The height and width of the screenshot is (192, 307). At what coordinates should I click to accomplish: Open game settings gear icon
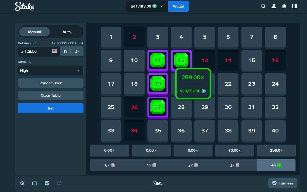pyautogui.click(x=22, y=183)
